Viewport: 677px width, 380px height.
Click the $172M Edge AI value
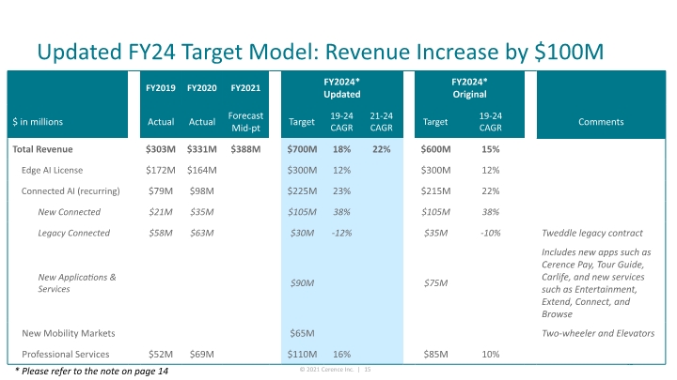pos(161,170)
